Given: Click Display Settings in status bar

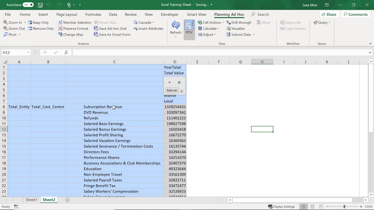Looking at the screenshot, I should [x=281, y=206].
